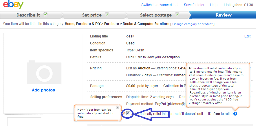Open the relist help question mark icon

click(235, 114)
